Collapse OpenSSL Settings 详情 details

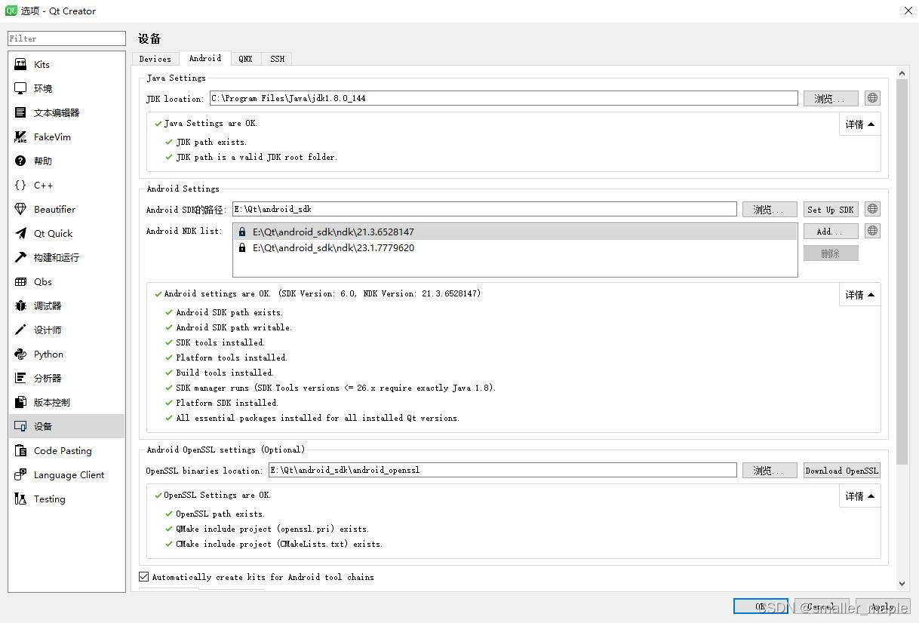coord(859,496)
